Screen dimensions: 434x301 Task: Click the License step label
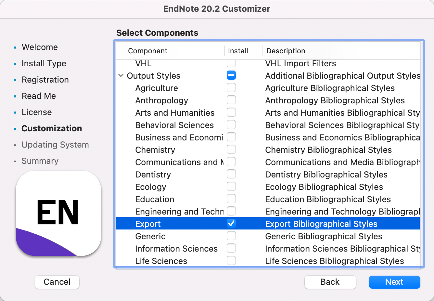37,112
